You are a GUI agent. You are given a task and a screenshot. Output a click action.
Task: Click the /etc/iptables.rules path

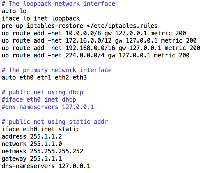(x=124, y=26)
